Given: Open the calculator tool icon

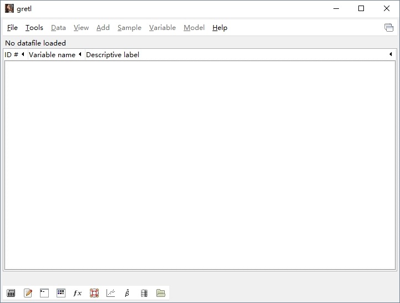Looking at the screenshot, I should [x=11, y=293].
